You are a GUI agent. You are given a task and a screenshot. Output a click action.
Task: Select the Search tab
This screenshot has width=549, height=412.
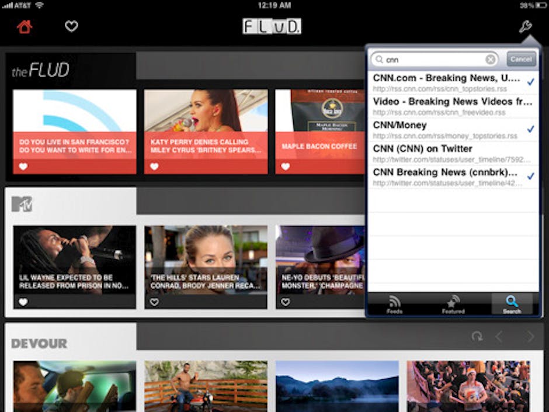[x=512, y=304]
